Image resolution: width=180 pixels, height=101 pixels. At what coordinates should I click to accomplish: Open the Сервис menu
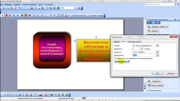tap(17, 4)
